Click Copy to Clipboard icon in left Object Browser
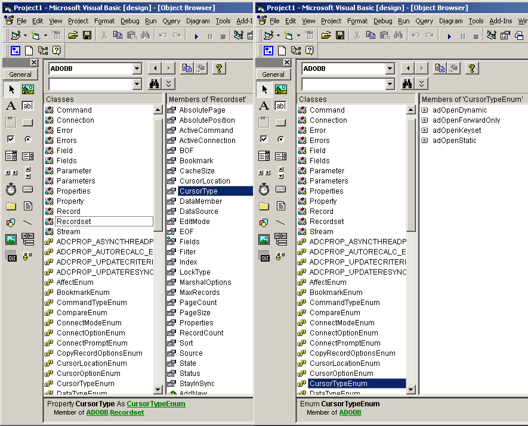Image resolution: width=528 pixels, height=426 pixels. (x=187, y=69)
